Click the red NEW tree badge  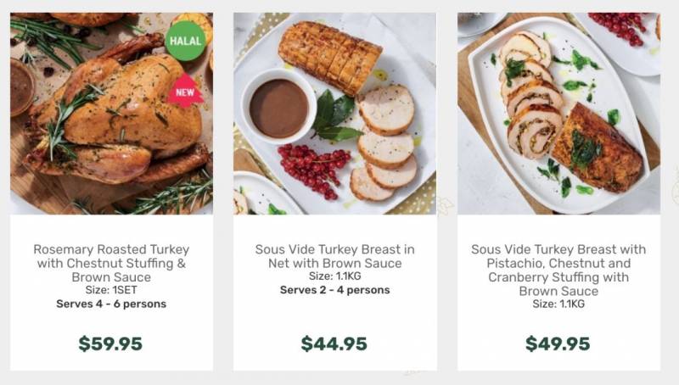[185, 91]
